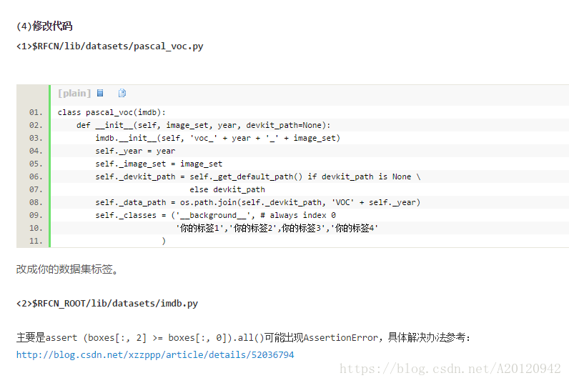Click the 'def __init__' code line
569x383 pixels.
[x=203, y=125]
